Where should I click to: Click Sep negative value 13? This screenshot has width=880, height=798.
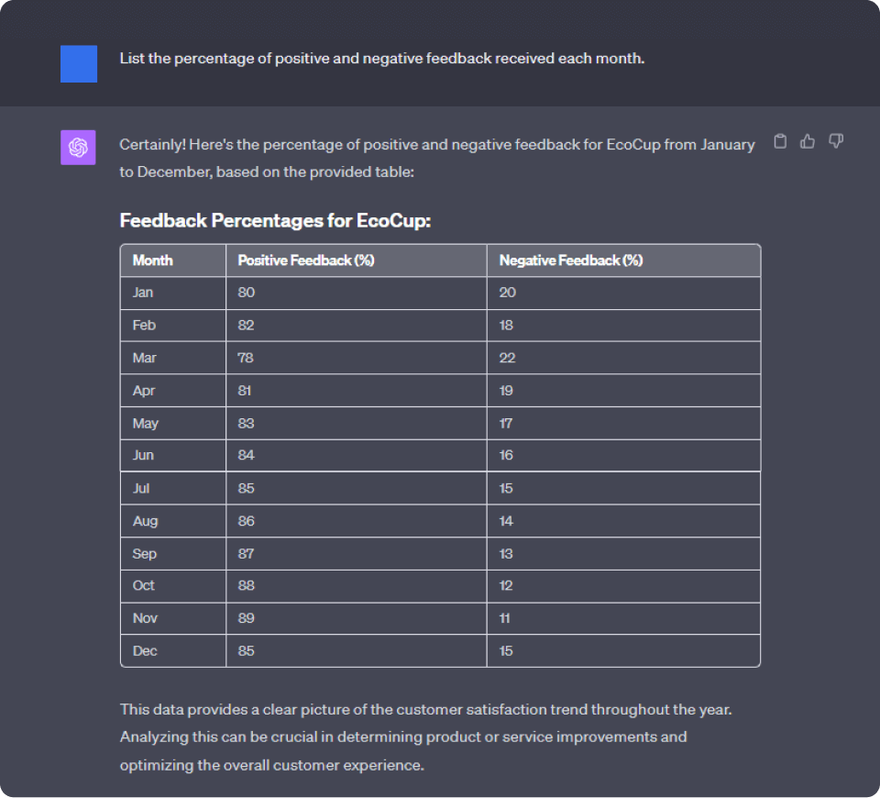pyautogui.click(x=506, y=554)
